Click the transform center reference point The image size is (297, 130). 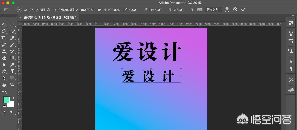tap(151, 76)
